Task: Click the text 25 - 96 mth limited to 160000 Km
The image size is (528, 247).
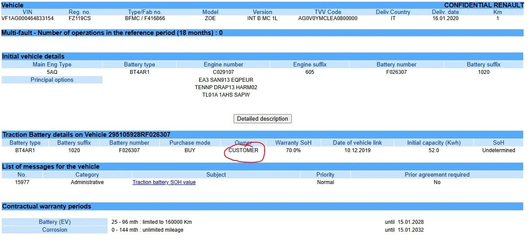Action: click(152, 222)
